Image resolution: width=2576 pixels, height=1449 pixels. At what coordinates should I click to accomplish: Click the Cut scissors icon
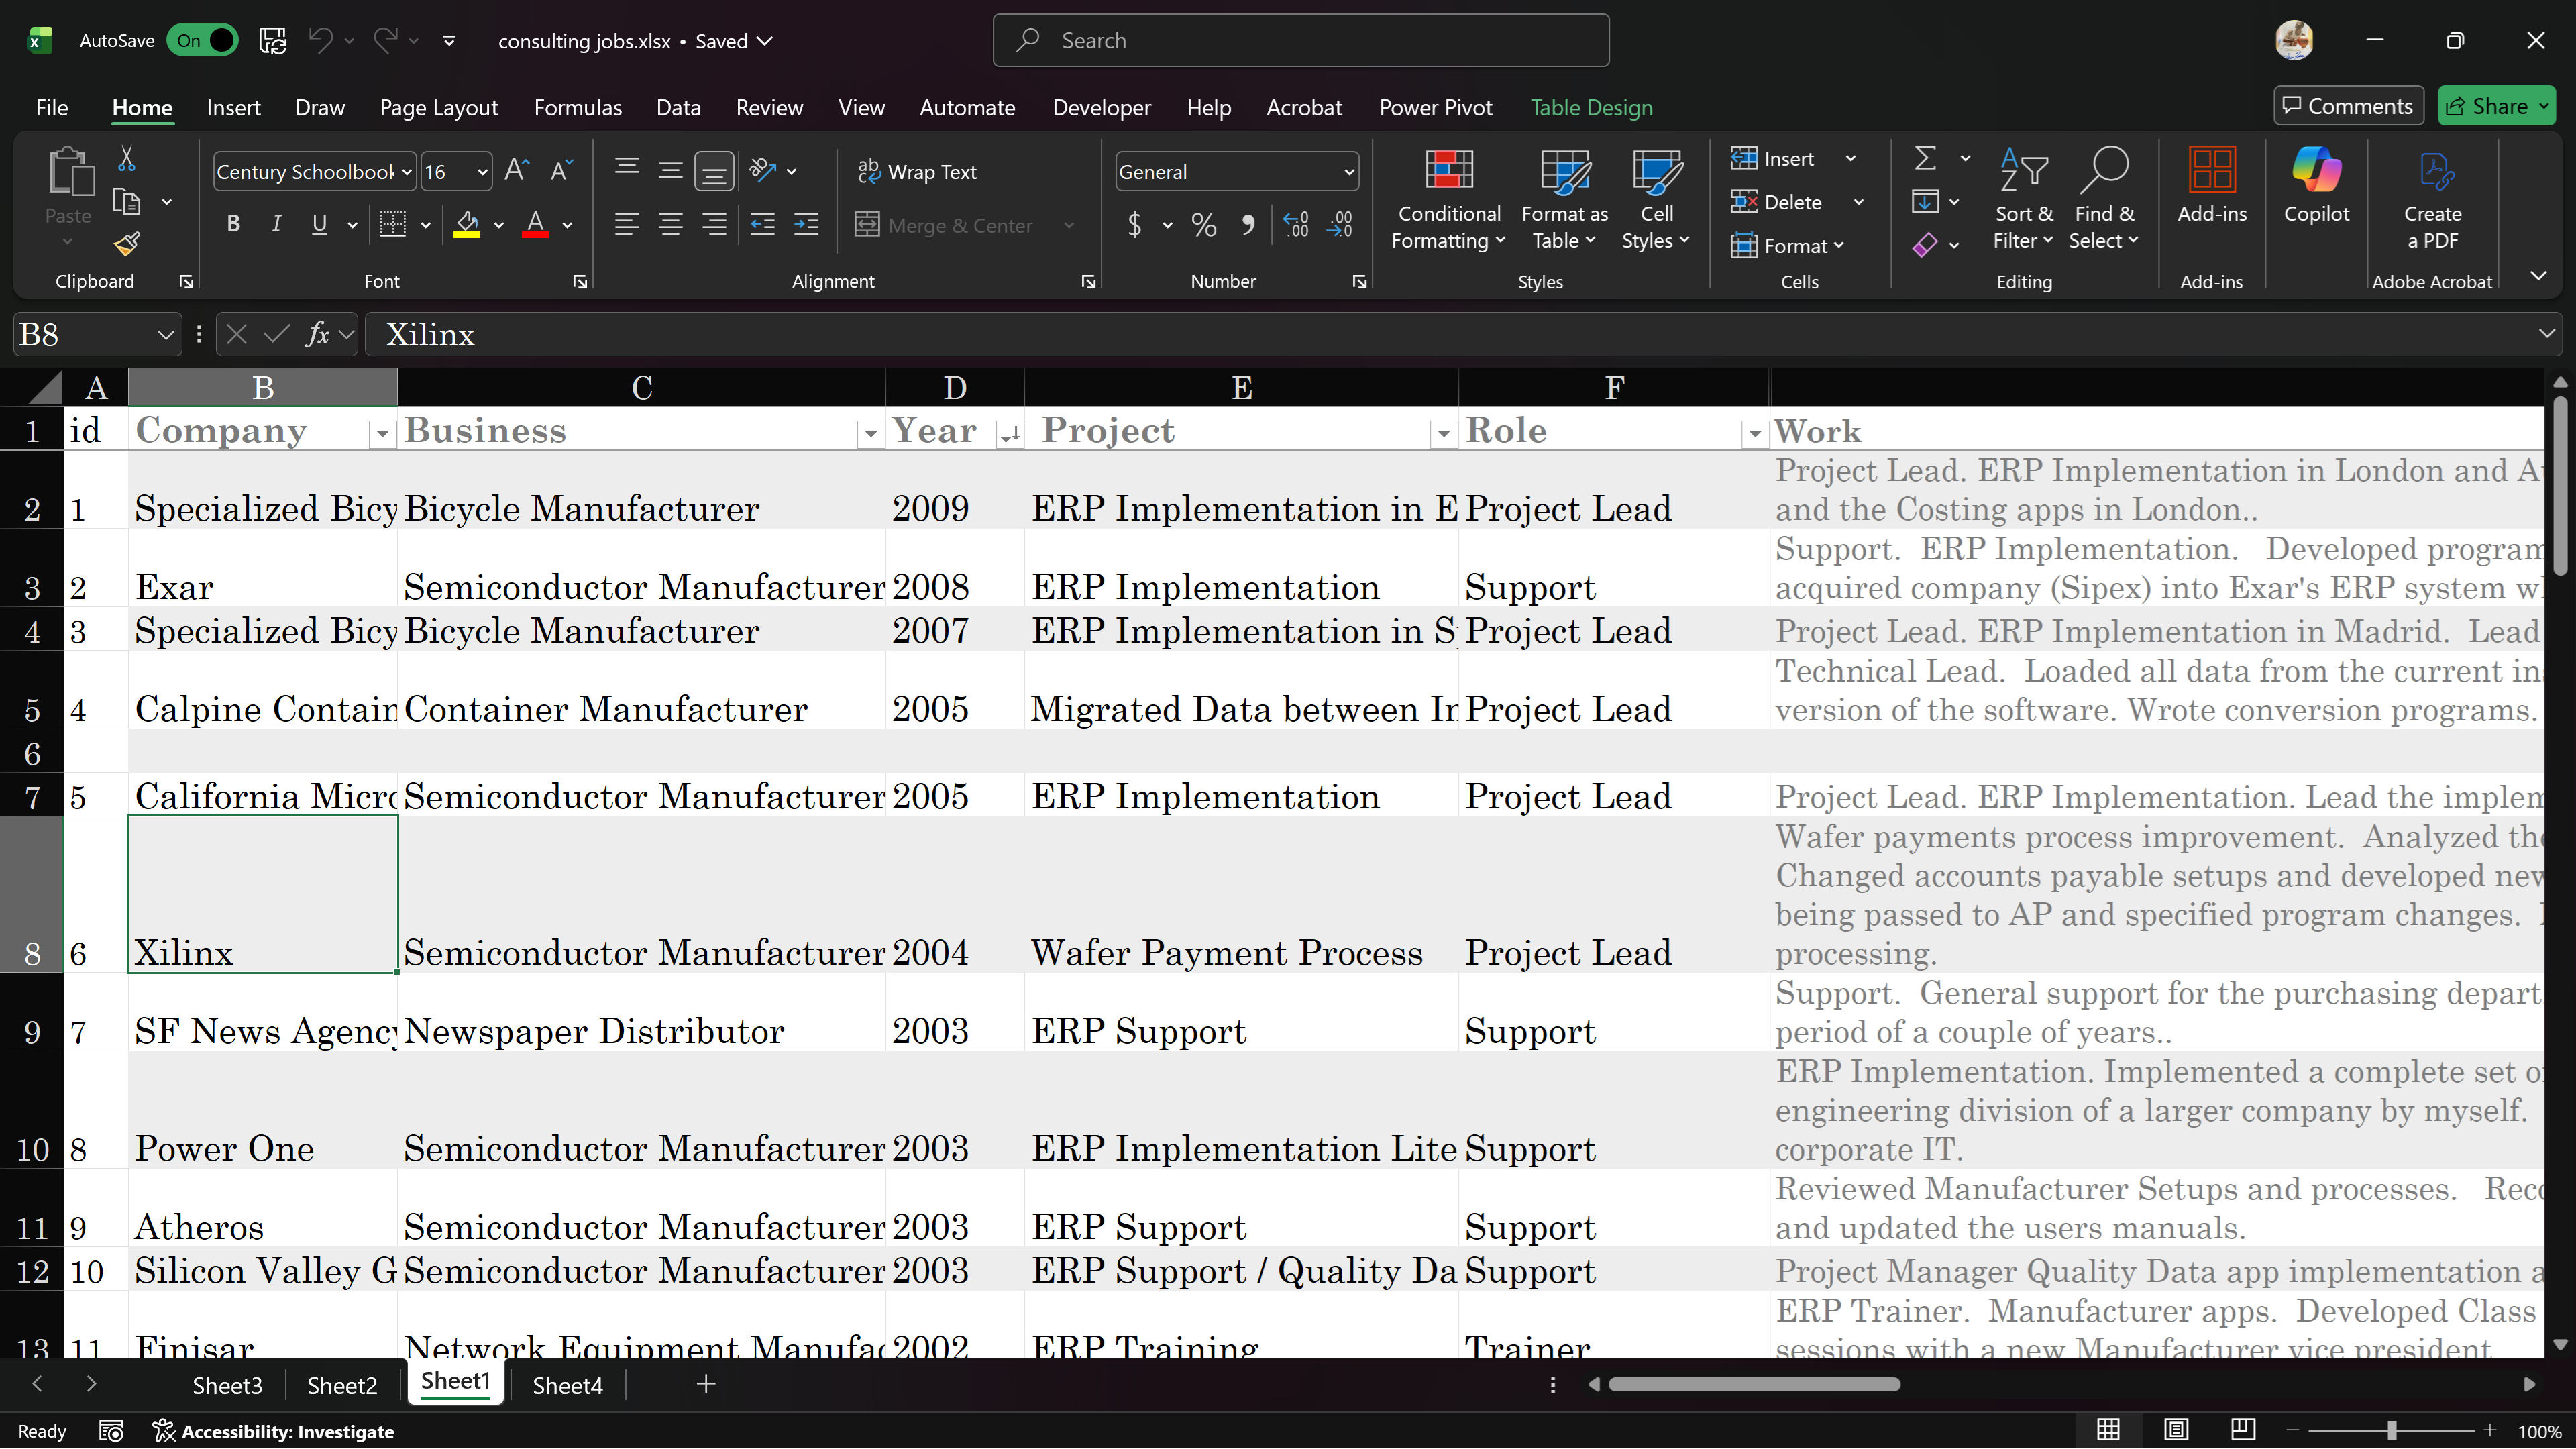127,158
